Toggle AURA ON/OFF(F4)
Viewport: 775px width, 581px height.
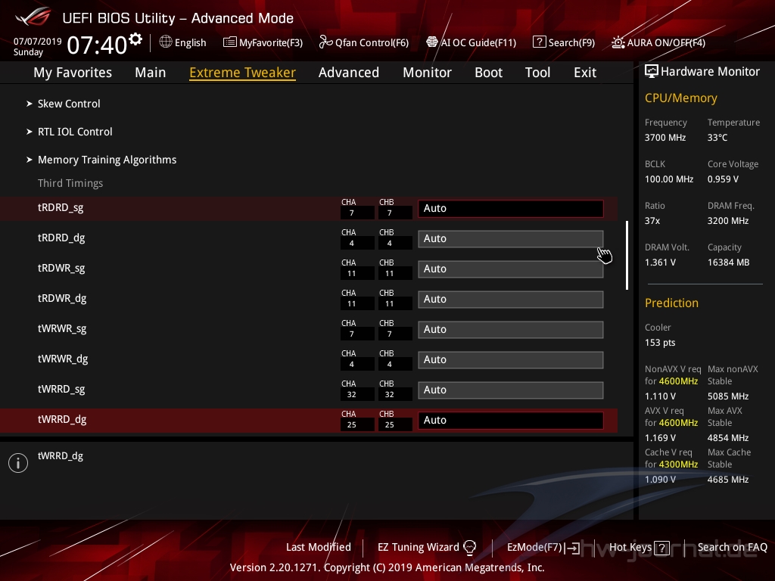point(666,42)
